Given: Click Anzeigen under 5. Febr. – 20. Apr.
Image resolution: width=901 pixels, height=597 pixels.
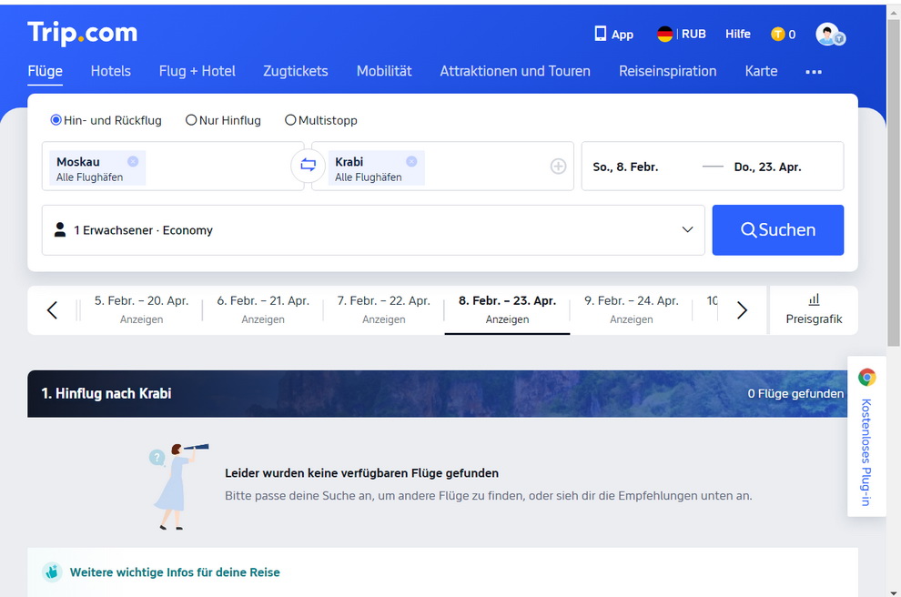Looking at the screenshot, I should click(x=142, y=319).
